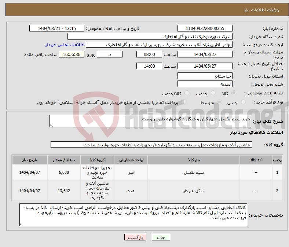Screen dimensions: 289x247
Task: Click group cell تجهیزات و قطعات حوزه تولید و ساخت
Action: click(97, 172)
